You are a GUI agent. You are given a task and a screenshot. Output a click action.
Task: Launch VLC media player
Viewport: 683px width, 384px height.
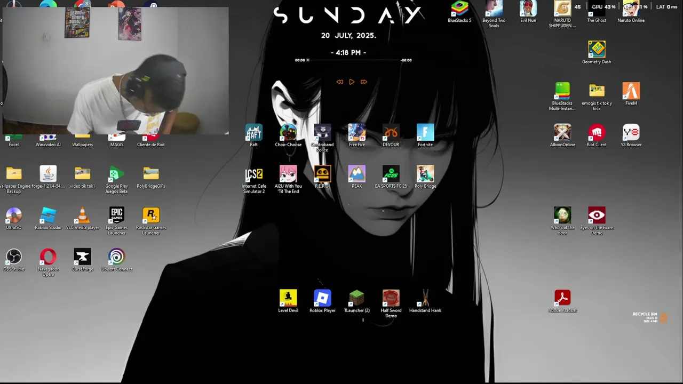pos(82,218)
